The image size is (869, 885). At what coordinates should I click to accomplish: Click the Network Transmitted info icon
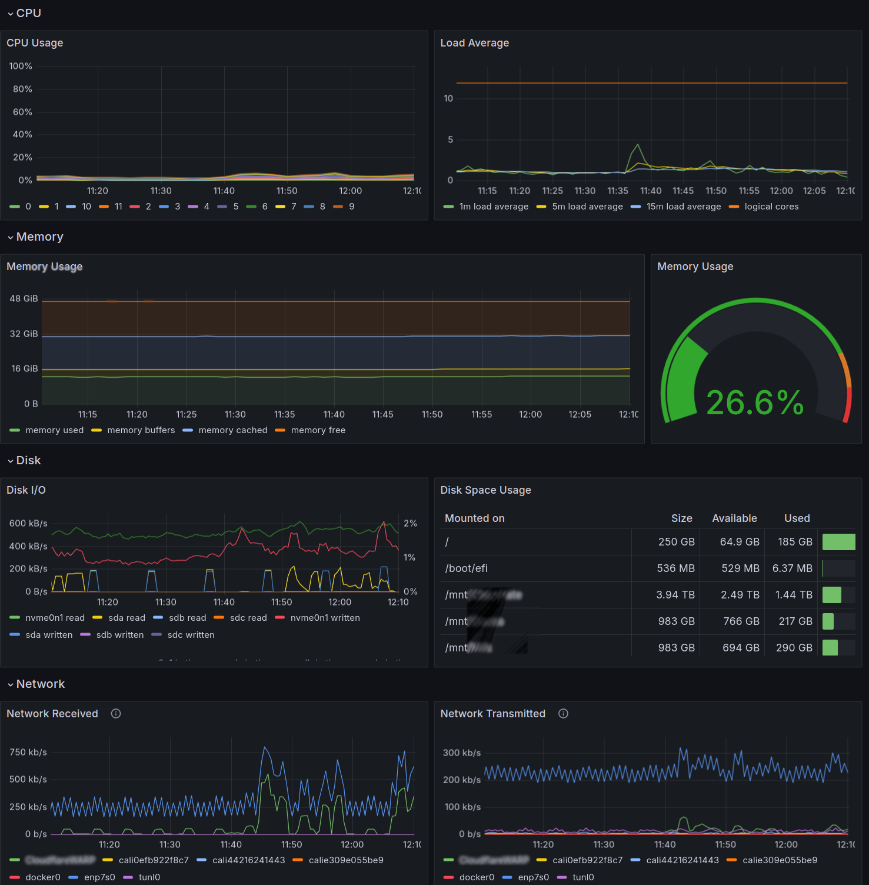563,713
